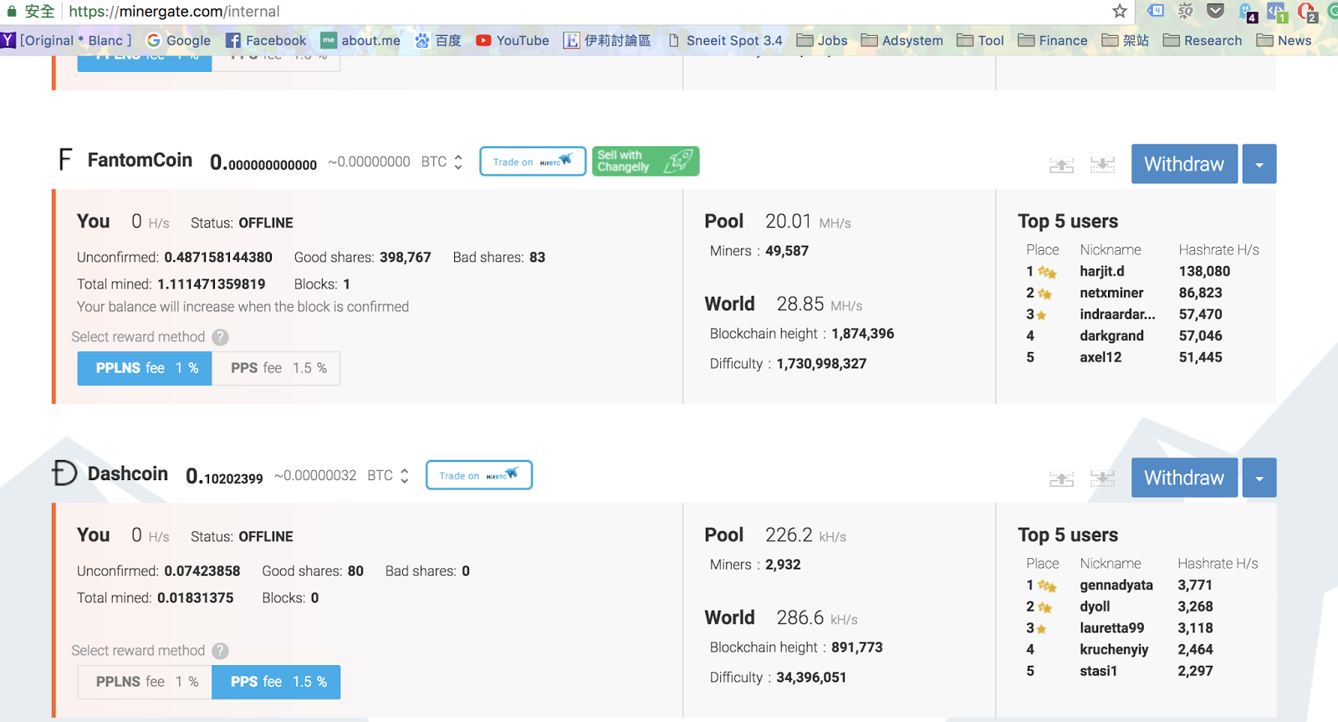The image size is (1338, 722).
Task: Open the Finance bookmark folder
Action: (x=1053, y=40)
